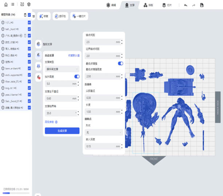
Task: Open the 形状 contact shape dropdown
Action: pos(104,132)
